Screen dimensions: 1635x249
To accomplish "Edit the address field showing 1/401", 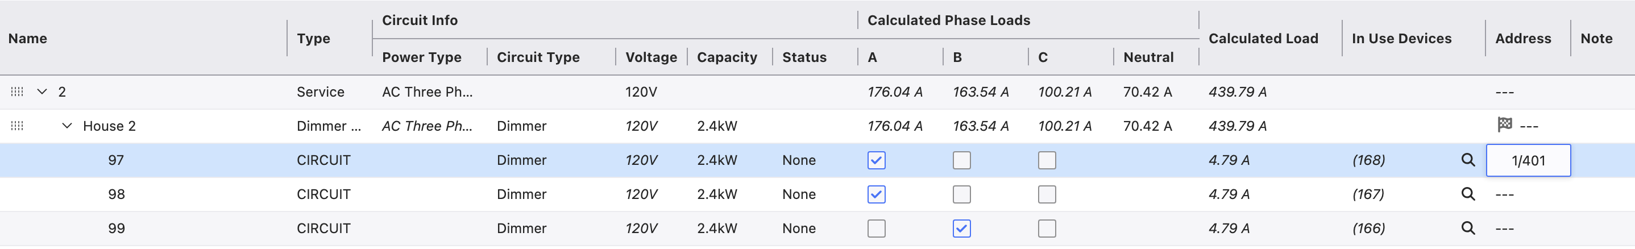I will 1528,161.
